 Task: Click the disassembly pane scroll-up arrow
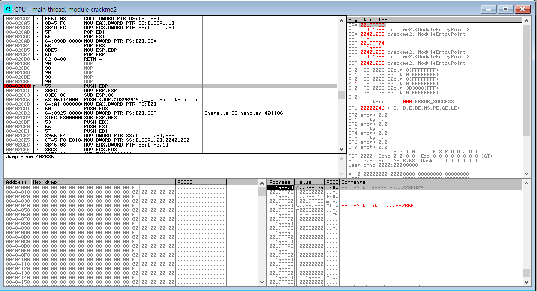(x=341, y=21)
